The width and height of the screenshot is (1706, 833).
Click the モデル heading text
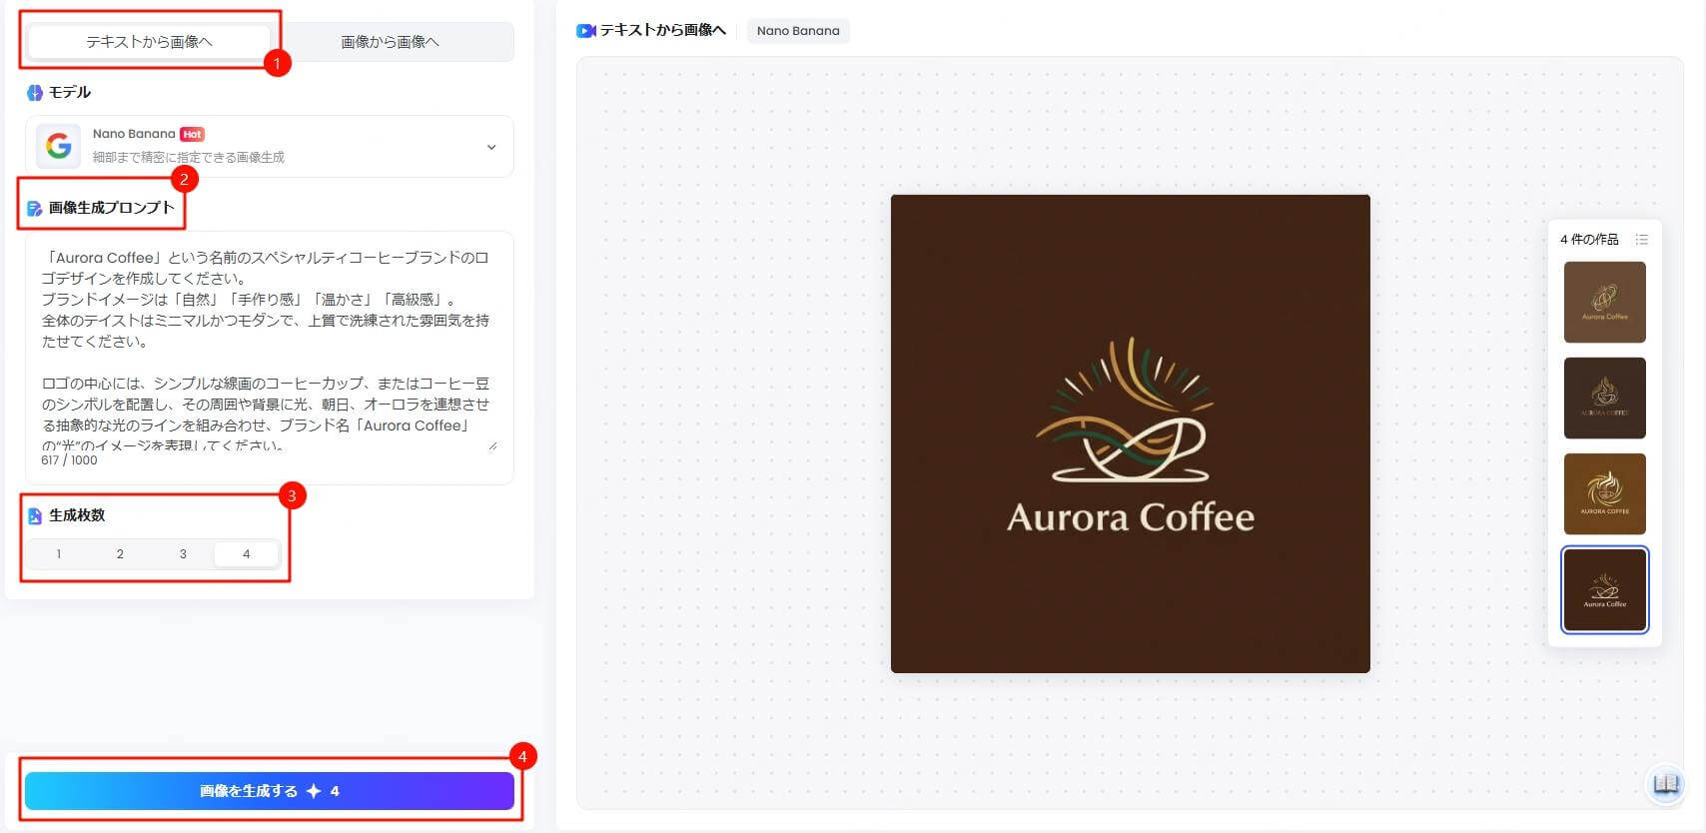click(x=70, y=92)
